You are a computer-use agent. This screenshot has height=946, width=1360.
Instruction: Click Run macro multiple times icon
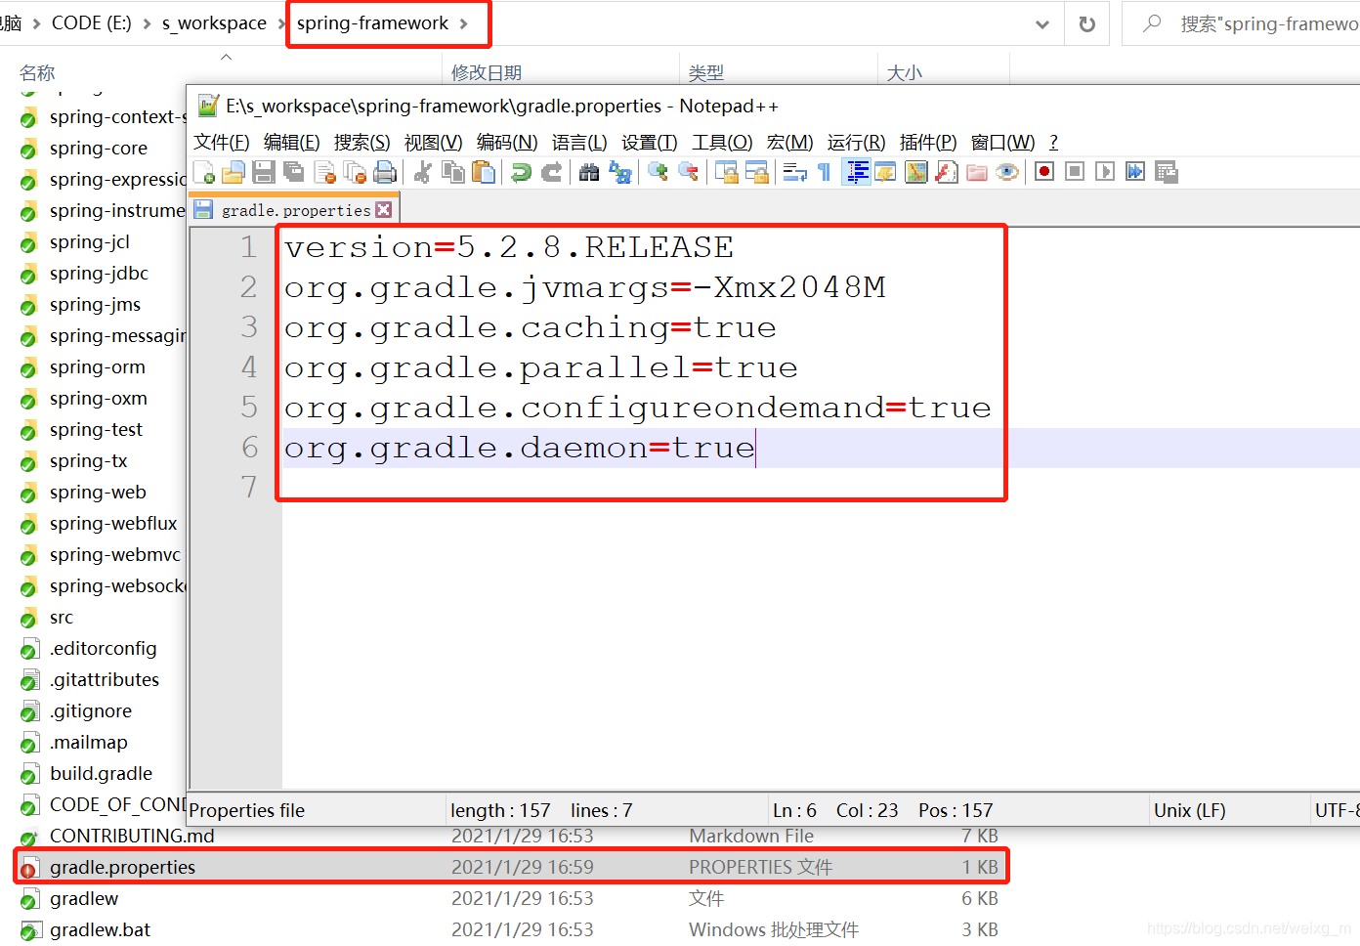[1135, 172]
